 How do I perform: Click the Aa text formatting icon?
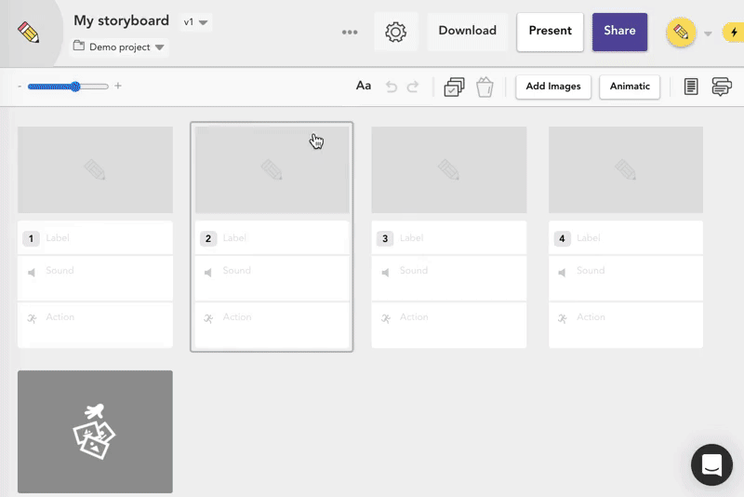(364, 87)
